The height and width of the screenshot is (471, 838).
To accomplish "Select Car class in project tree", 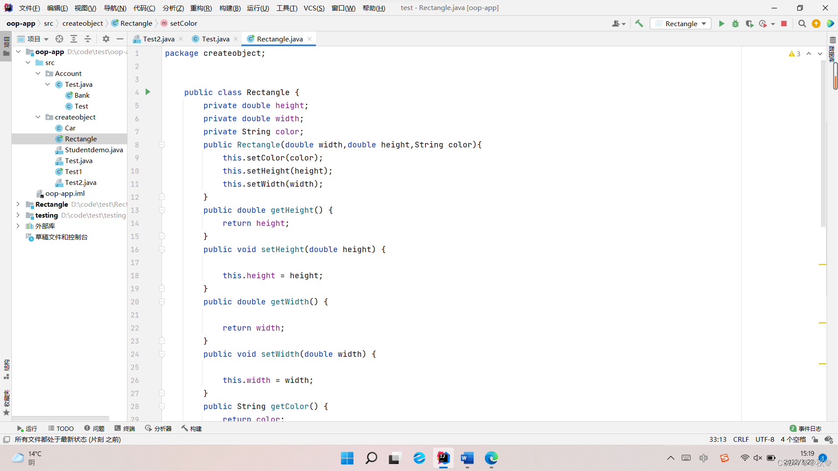I will (70, 128).
